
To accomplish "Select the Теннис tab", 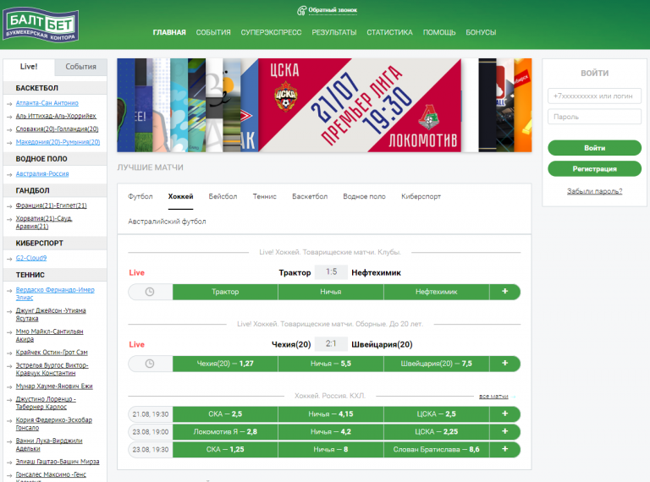I will tap(264, 197).
